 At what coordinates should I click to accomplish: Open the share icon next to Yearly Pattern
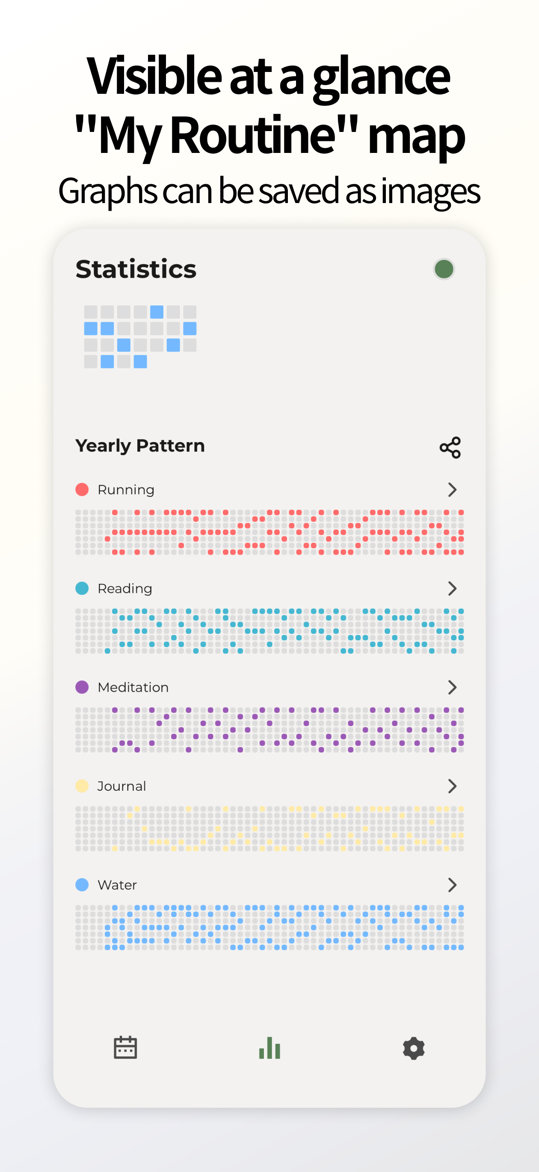[x=450, y=448]
